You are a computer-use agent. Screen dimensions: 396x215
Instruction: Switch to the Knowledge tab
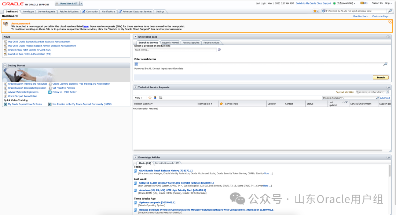click(28, 11)
